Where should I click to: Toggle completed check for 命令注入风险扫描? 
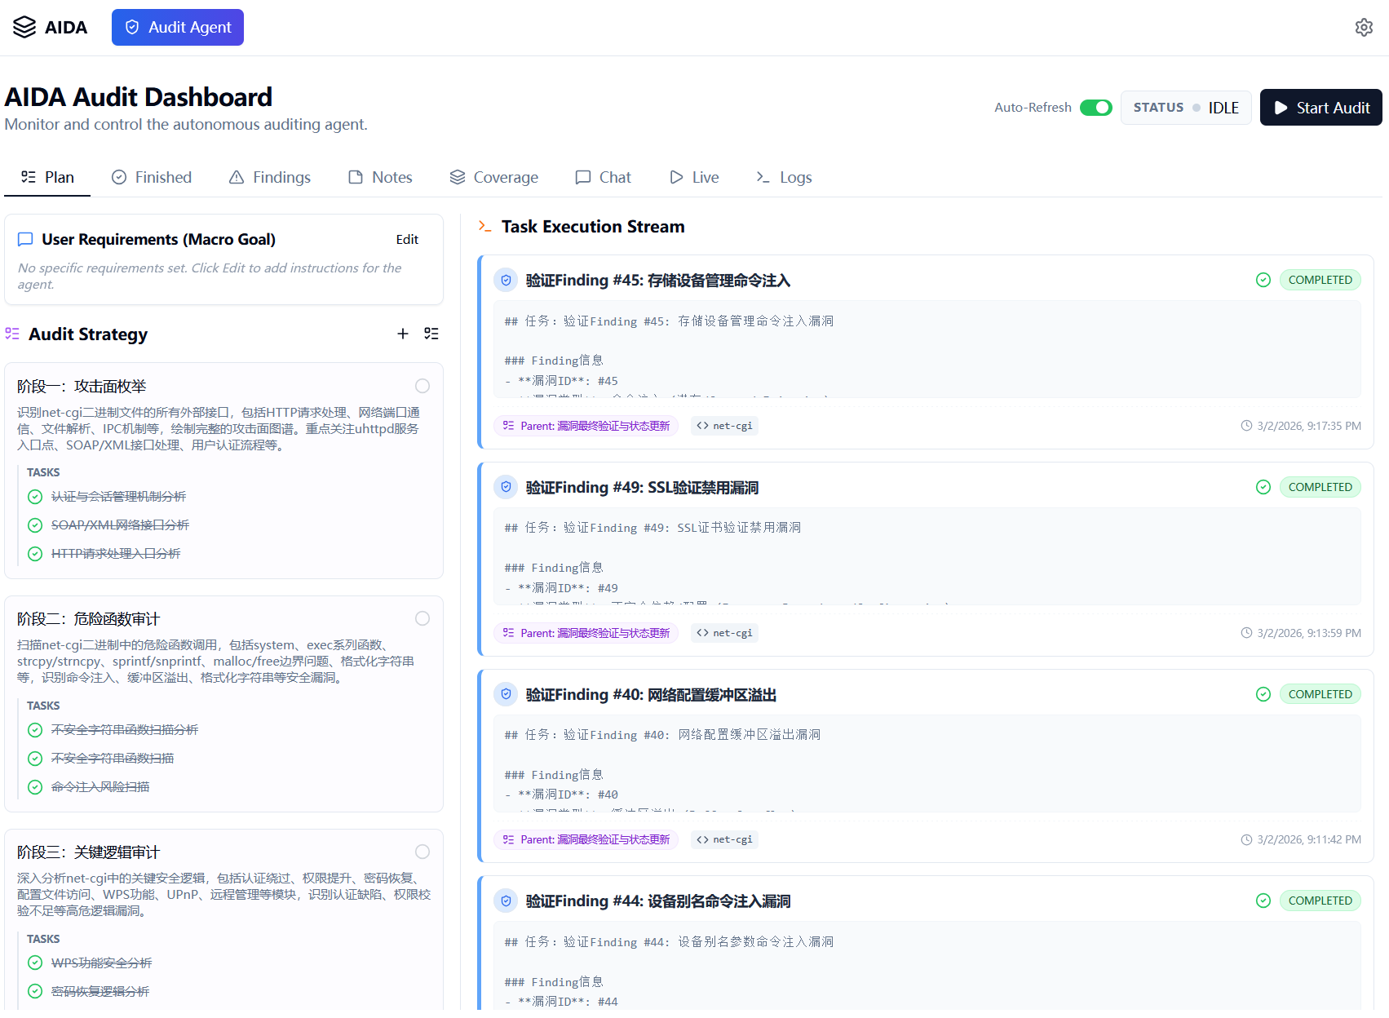point(35,787)
